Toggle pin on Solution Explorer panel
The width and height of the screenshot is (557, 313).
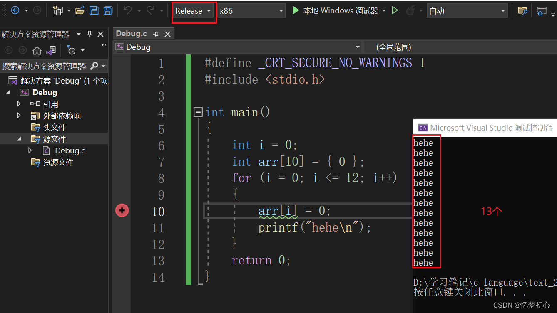pos(89,34)
